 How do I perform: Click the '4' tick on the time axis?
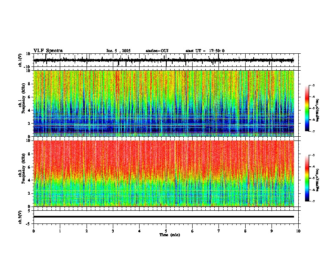pos(140,231)
